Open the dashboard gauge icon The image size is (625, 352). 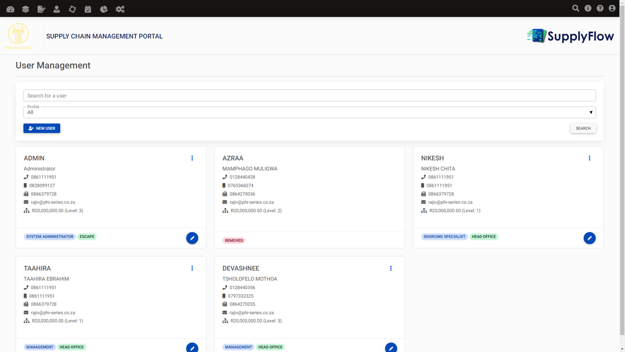pos(10,9)
